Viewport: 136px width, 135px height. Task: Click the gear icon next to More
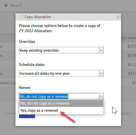tap(6, 5)
